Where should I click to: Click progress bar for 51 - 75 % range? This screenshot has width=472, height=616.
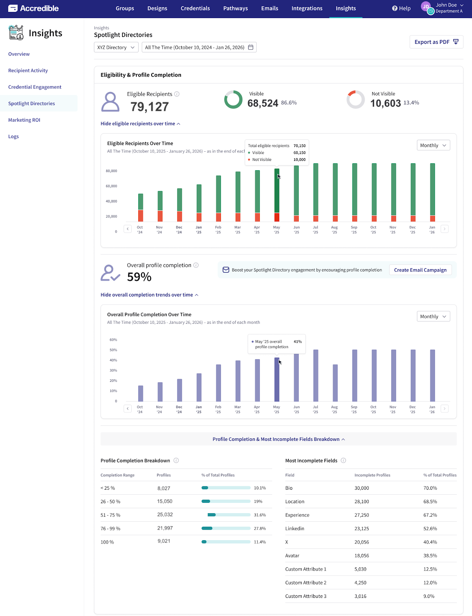click(226, 515)
